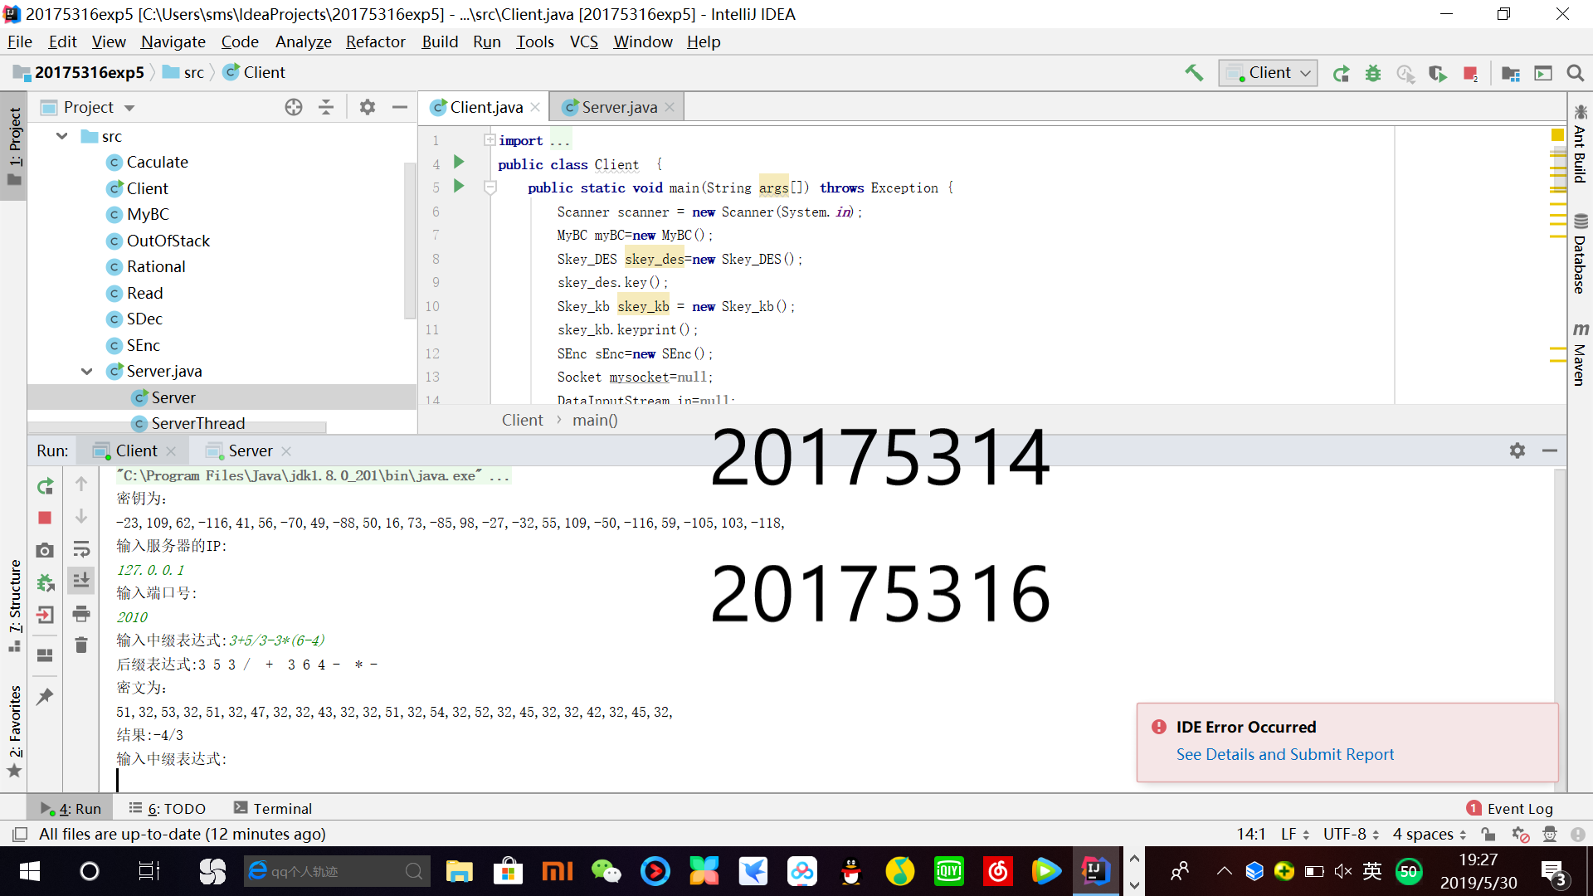Viewport: 1593px width, 896px height.
Task: Toggle soft-wrap in Run console
Action: click(81, 549)
